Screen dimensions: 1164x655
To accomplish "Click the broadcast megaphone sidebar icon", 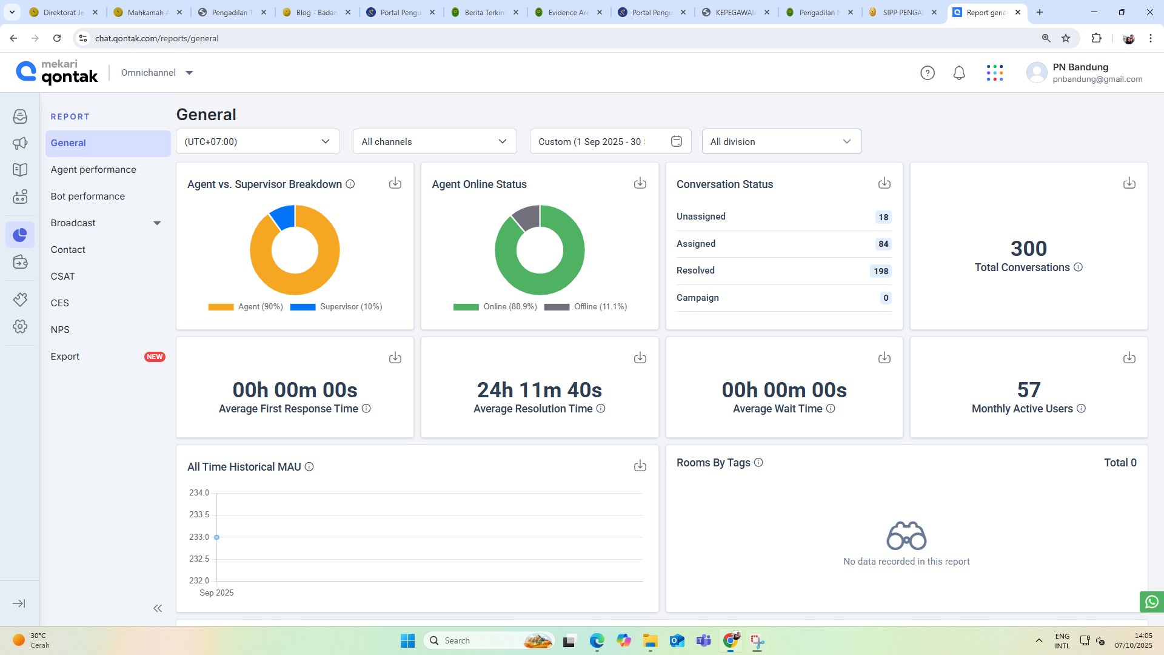I will point(20,143).
